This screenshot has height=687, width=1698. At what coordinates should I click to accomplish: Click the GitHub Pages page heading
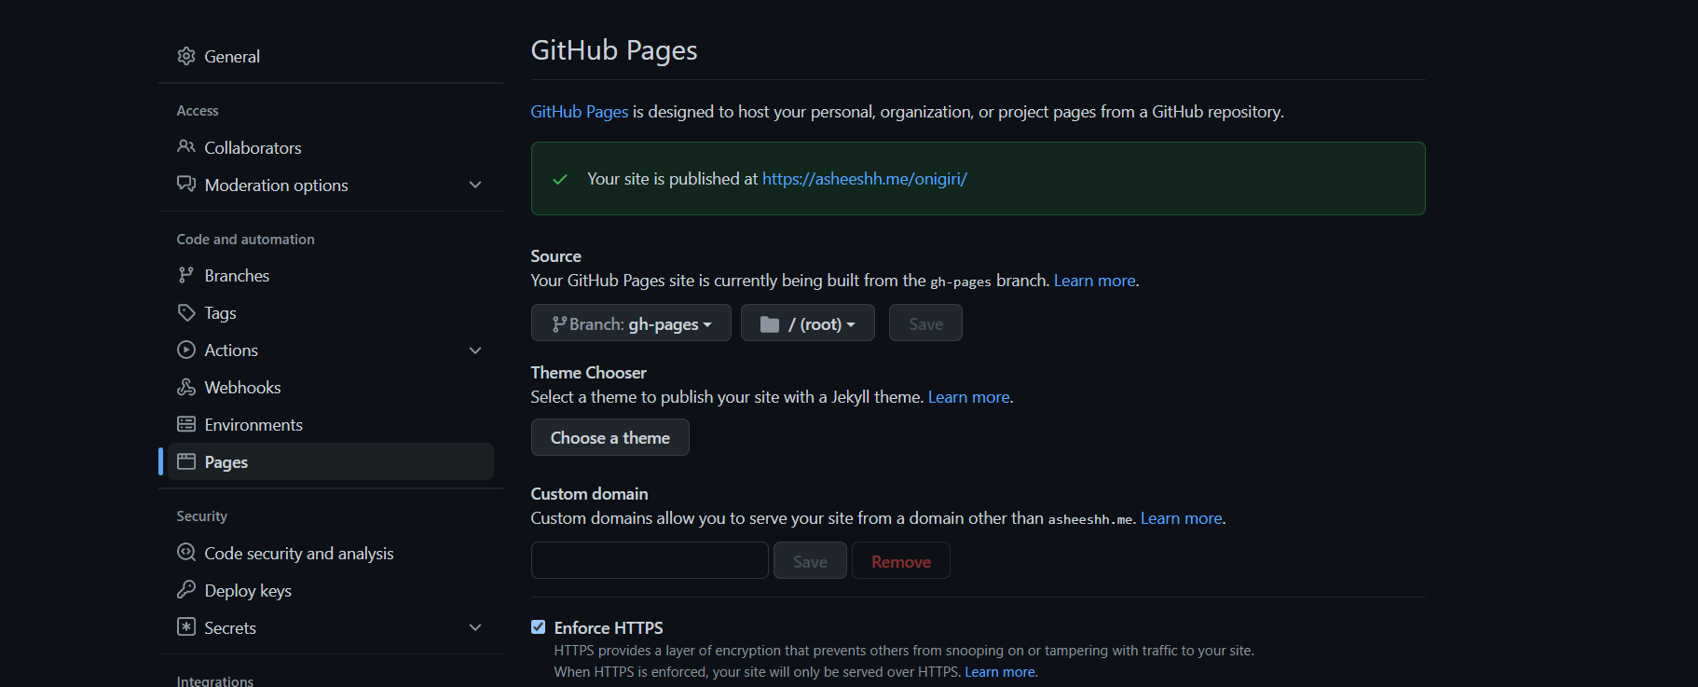pos(614,50)
